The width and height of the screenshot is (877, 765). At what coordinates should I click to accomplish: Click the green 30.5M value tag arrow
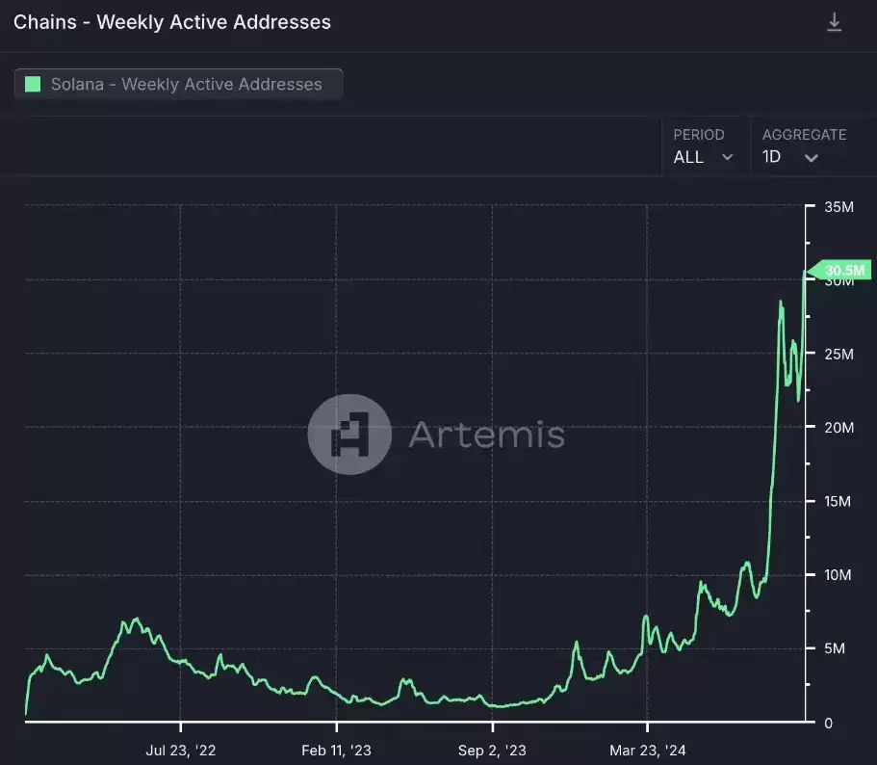813,270
